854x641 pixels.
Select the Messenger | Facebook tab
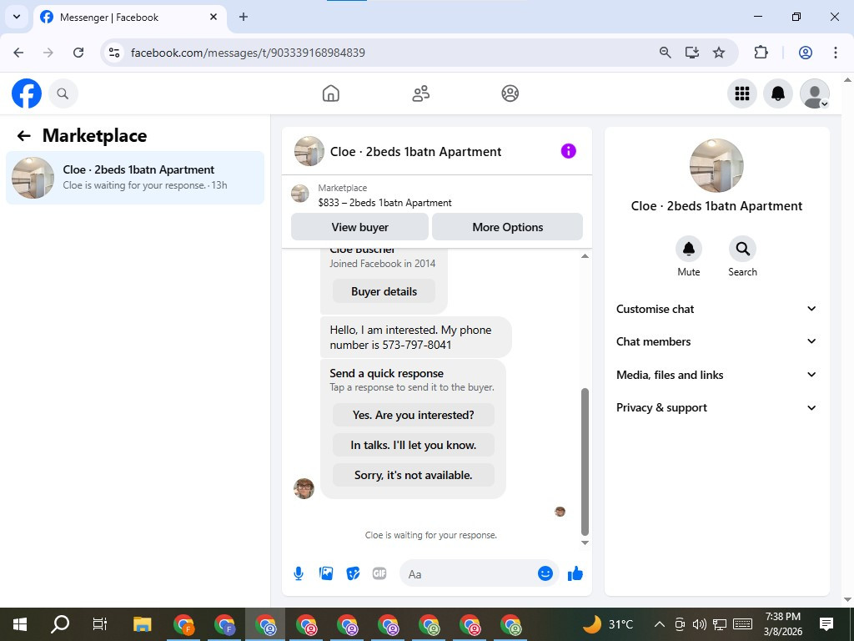tap(129, 18)
